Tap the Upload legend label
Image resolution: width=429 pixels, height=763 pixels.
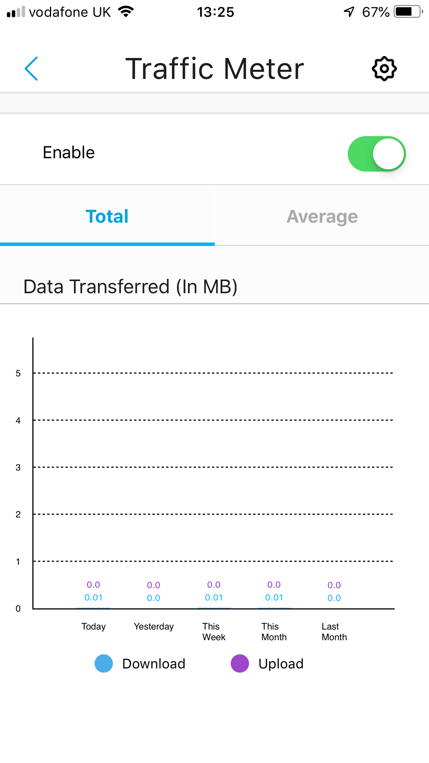point(281,664)
